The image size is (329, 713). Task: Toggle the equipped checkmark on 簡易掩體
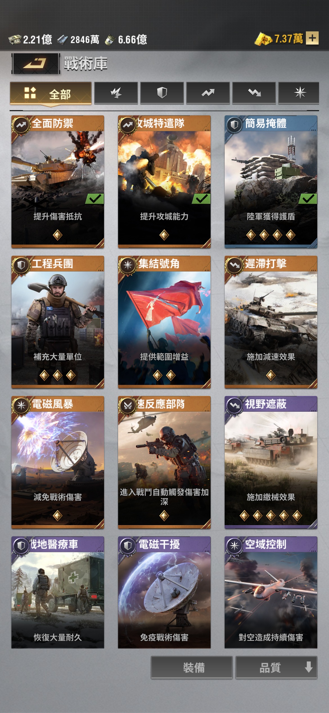pyautogui.click(x=308, y=199)
